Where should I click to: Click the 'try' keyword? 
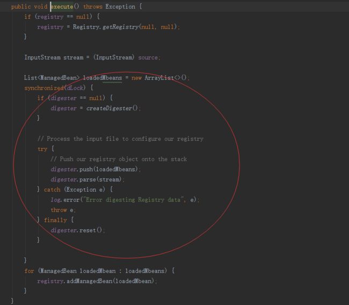(42, 149)
